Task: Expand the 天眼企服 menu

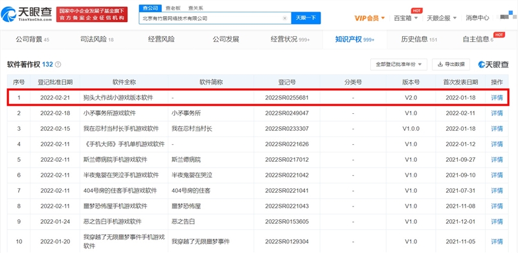Action: coord(442,18)
